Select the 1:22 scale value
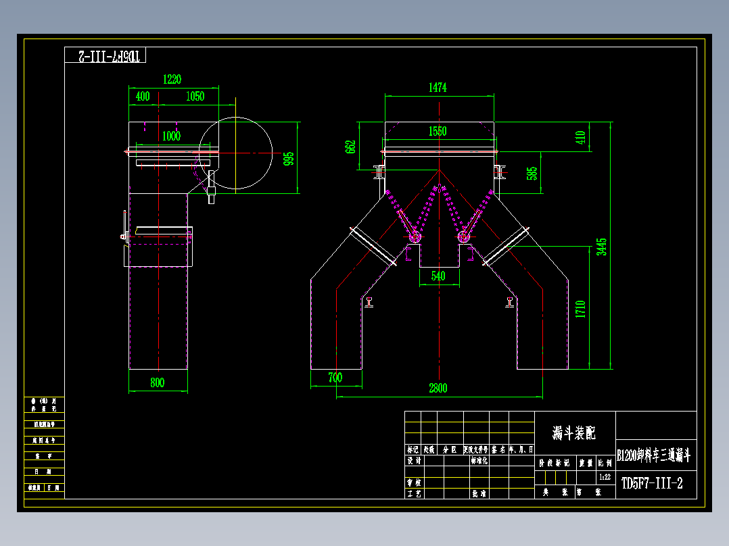This screenshot has height=546, width=729. coord(605,477)
